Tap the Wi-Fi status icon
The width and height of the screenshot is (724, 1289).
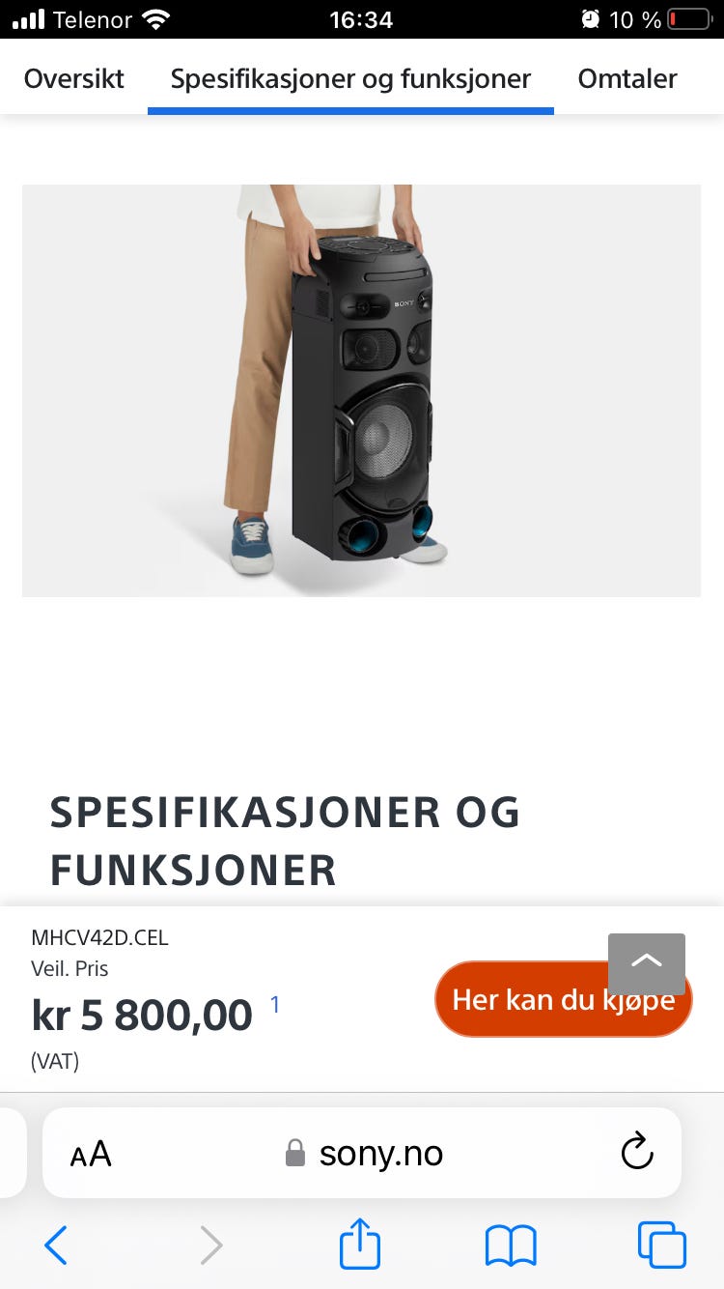(154, 18)
